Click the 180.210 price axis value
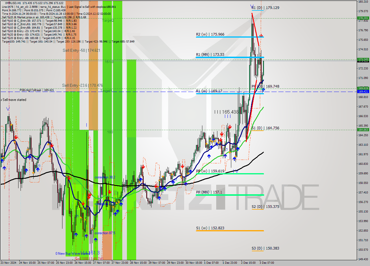The width and height of the screenshot is (370, 266). [363, 1]
